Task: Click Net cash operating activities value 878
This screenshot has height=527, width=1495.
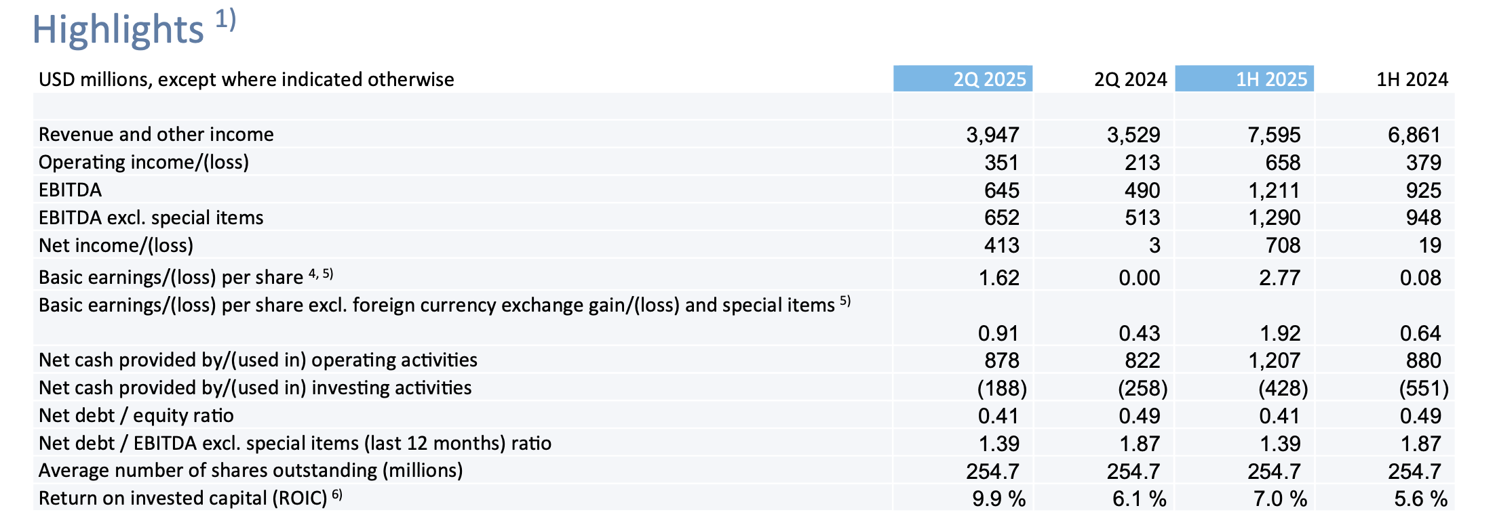Action: tap(1001, 360)
